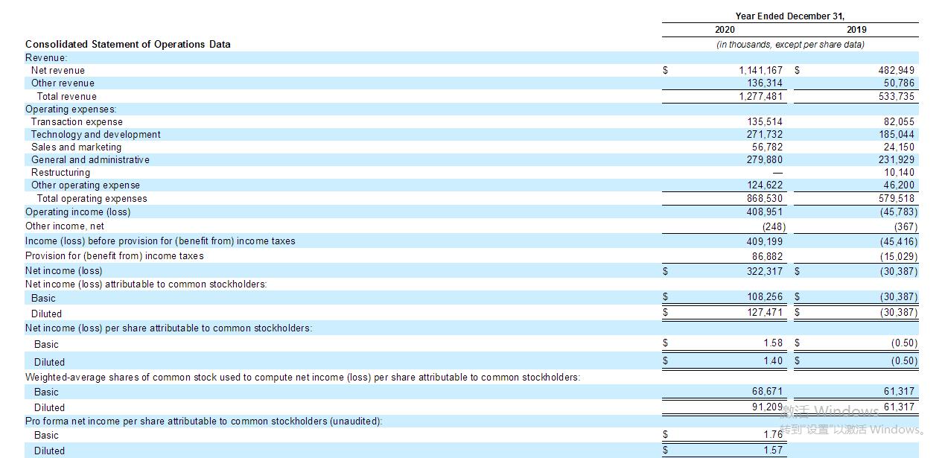Click the other income value (248)
Screen dimensions: 945x458
(774, 227)
